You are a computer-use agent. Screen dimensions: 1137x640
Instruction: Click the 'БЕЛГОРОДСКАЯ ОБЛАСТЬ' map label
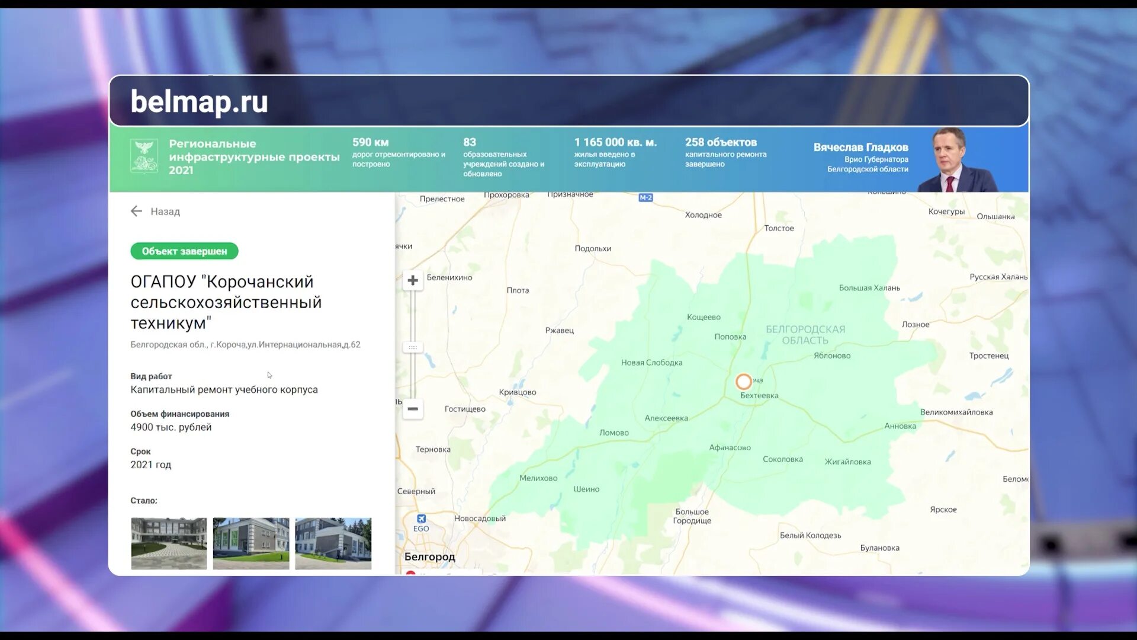(x=805, y=335)
